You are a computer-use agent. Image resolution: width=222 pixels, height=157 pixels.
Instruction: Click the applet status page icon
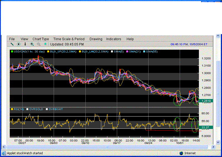coord(4,153)
